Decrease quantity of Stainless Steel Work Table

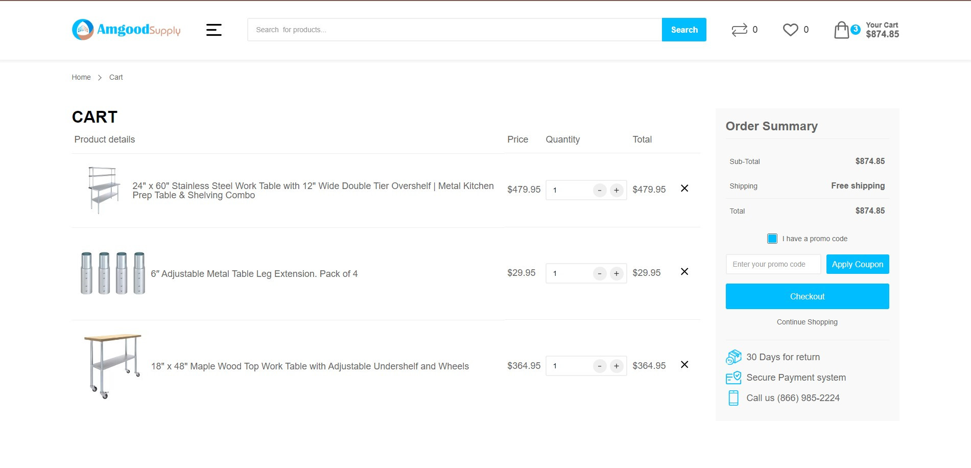click(x=600, y=191)
